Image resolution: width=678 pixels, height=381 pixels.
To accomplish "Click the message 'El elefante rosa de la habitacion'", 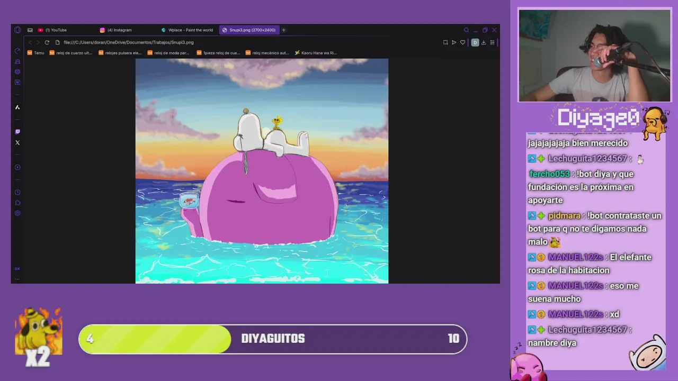I will coord(590,264).
